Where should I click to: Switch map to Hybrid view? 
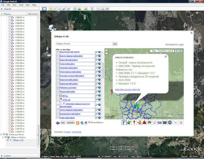(170, 51)
